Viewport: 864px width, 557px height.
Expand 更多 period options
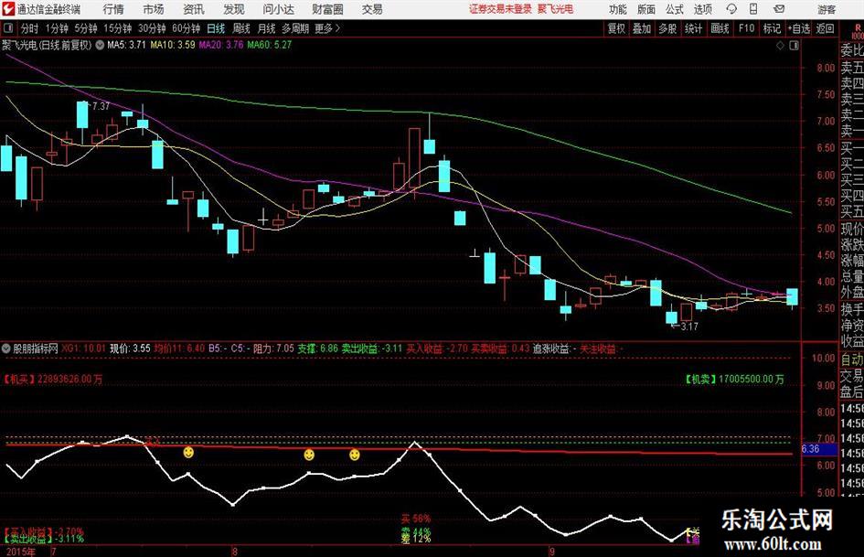point(328,28)
